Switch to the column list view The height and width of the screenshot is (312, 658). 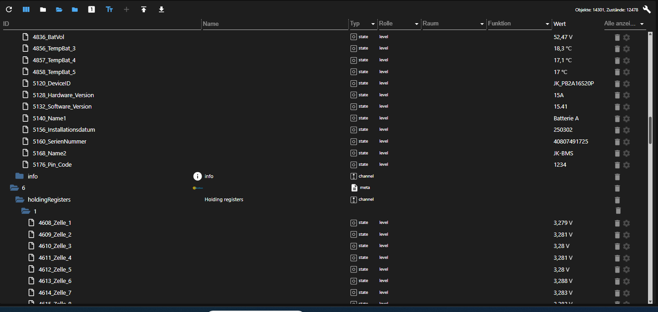click(26, 9)
